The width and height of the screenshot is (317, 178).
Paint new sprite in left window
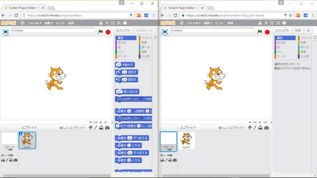tap(96, 128)
